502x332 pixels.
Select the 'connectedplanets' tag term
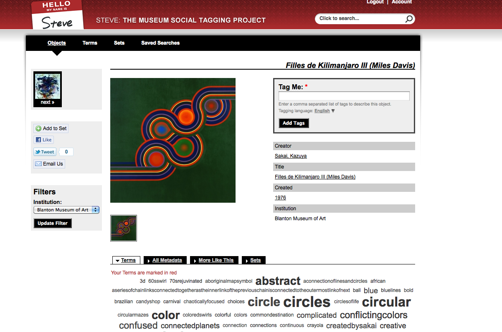(190, 326)
